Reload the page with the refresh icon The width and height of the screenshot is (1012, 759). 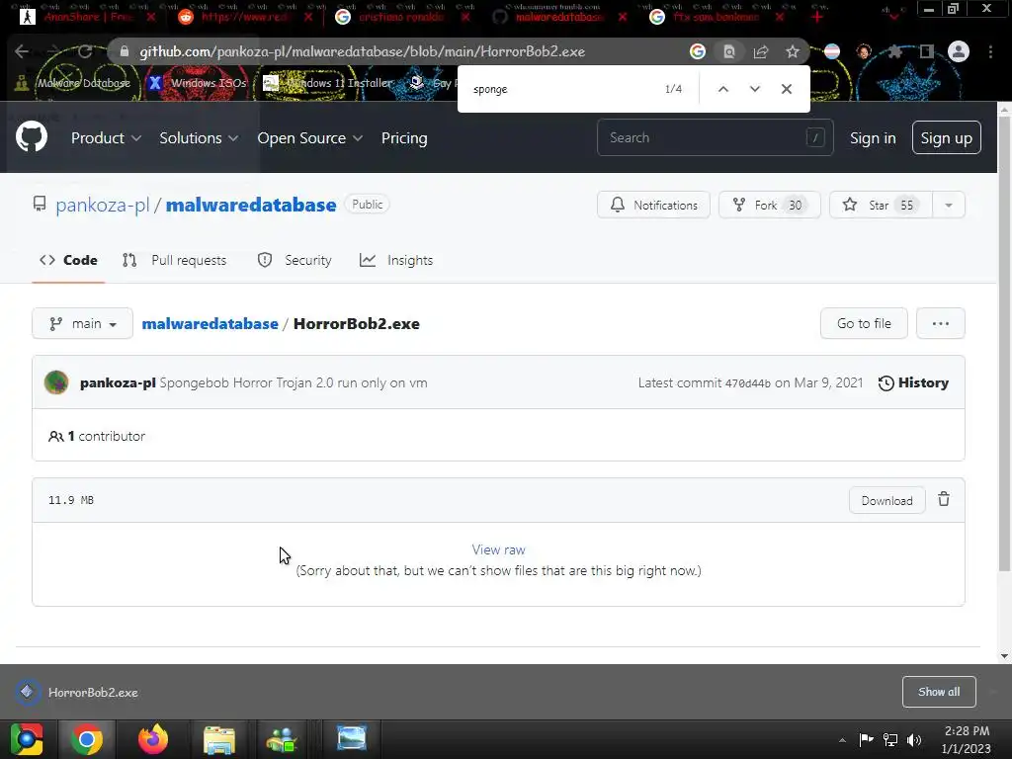(85, 51)
